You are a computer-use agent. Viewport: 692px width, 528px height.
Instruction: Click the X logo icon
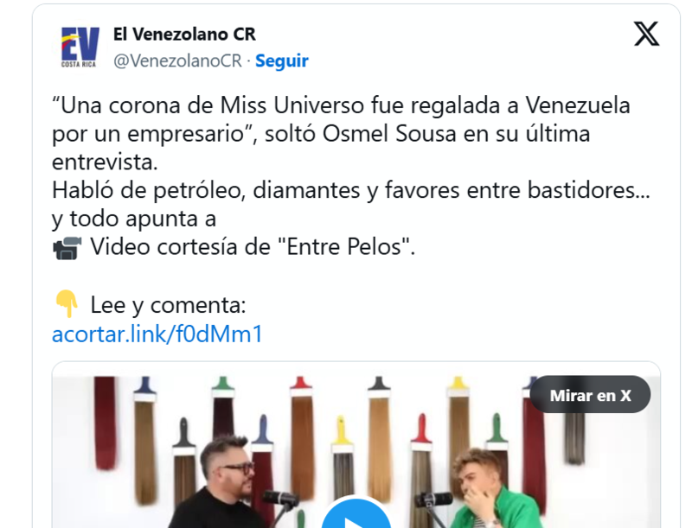pos(646,34)
